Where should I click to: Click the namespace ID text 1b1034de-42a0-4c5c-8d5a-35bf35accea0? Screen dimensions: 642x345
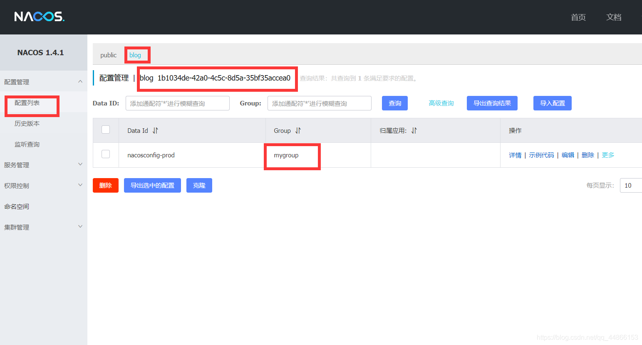click(224, 78)
